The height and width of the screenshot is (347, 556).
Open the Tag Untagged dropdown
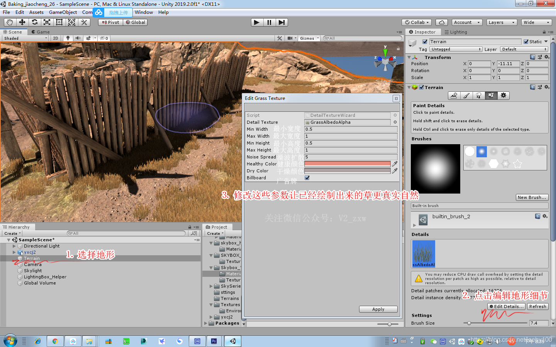point(456,49)
